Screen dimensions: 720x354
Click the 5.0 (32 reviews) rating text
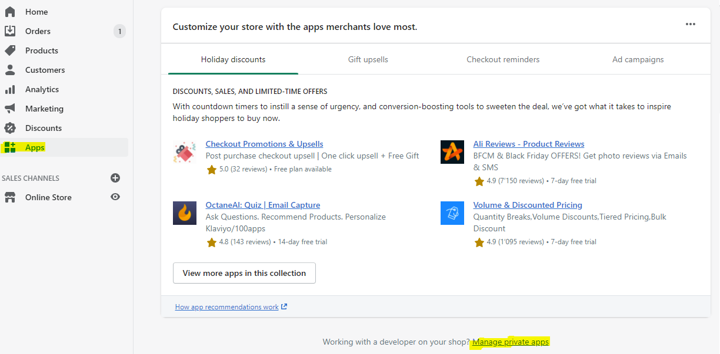242,169
